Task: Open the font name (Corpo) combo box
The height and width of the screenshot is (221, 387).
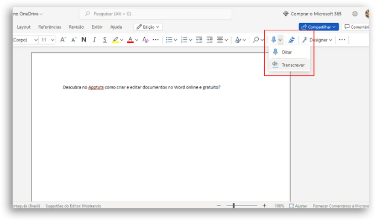Action: pos(25,40)
